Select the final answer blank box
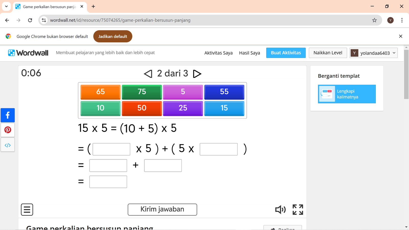This screenshot has width=409, height=230. click(x=108, y=182)
